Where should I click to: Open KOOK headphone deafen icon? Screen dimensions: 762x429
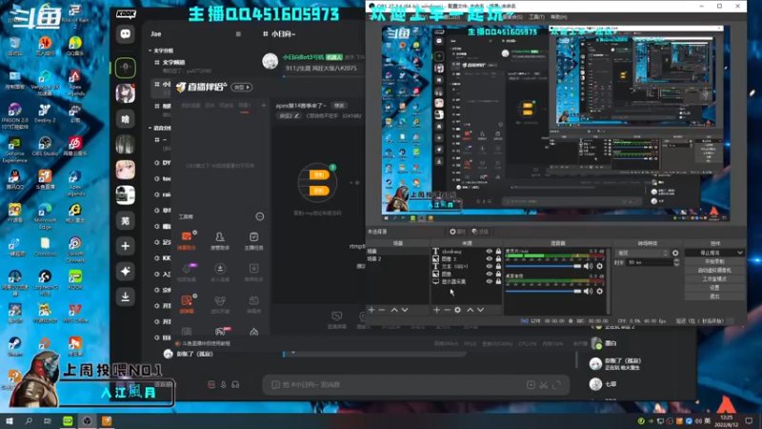(x=235, y=385)
